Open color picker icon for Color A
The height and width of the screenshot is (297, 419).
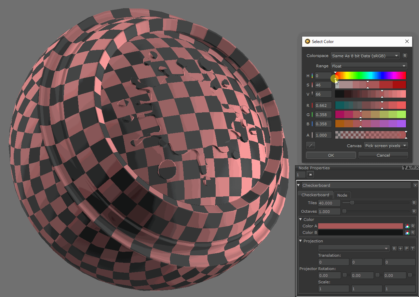(x=407, y=226)
